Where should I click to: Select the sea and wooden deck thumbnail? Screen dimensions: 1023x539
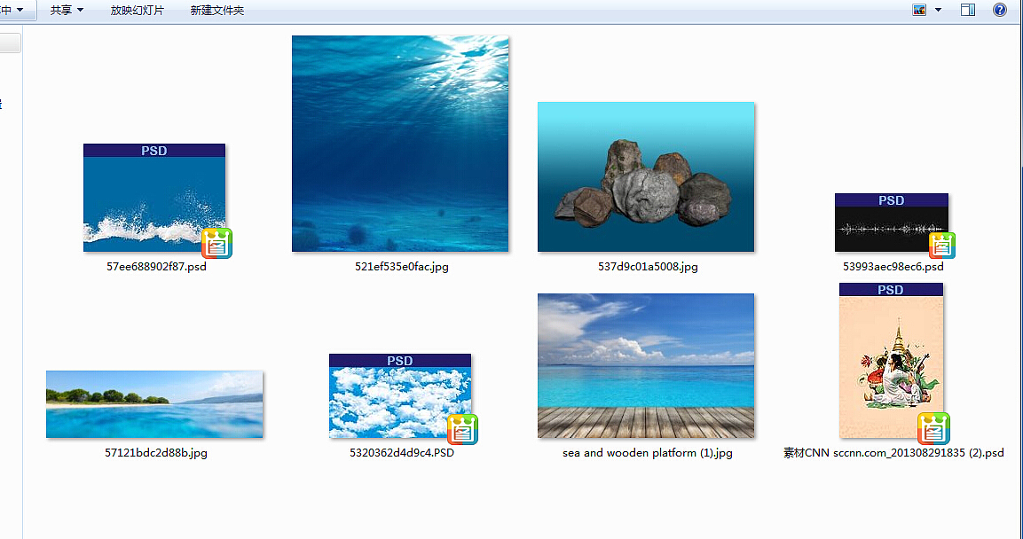pyautogui.click(x=646, y=365)
